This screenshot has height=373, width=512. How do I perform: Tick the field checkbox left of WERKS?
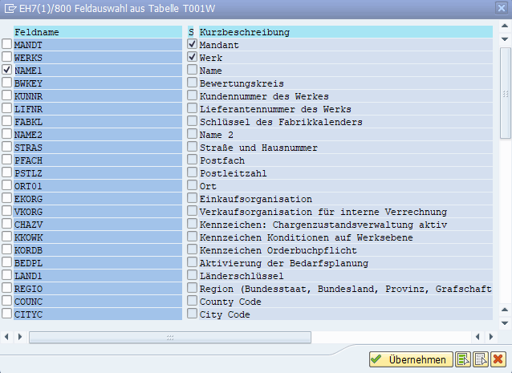(x=7, y=57)
